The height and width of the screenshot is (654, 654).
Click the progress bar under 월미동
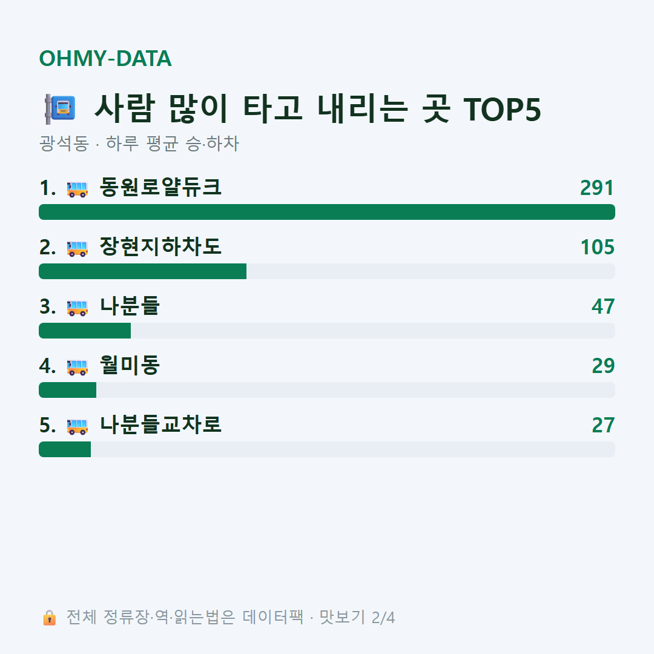coord(327,390)
